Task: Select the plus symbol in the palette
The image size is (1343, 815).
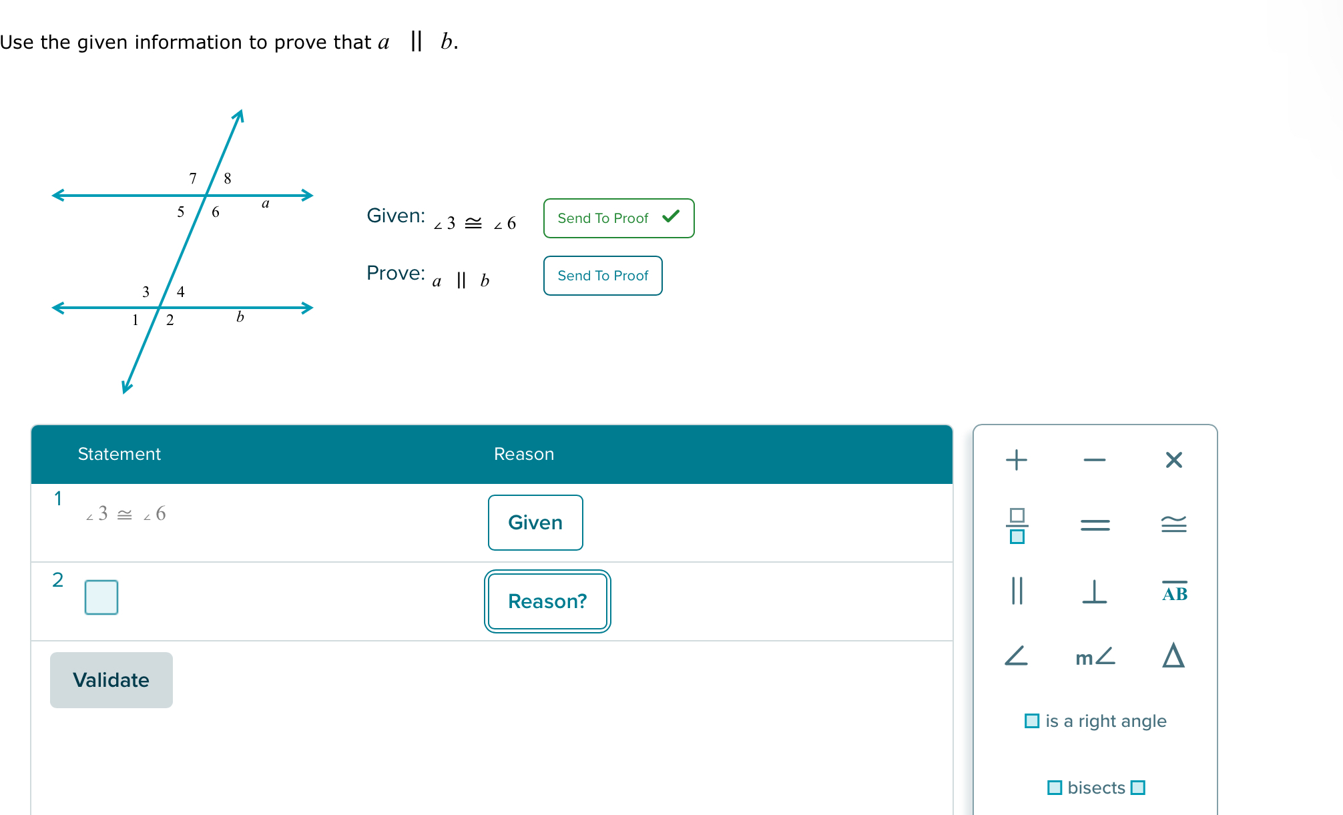Action: pos(1017,459)
